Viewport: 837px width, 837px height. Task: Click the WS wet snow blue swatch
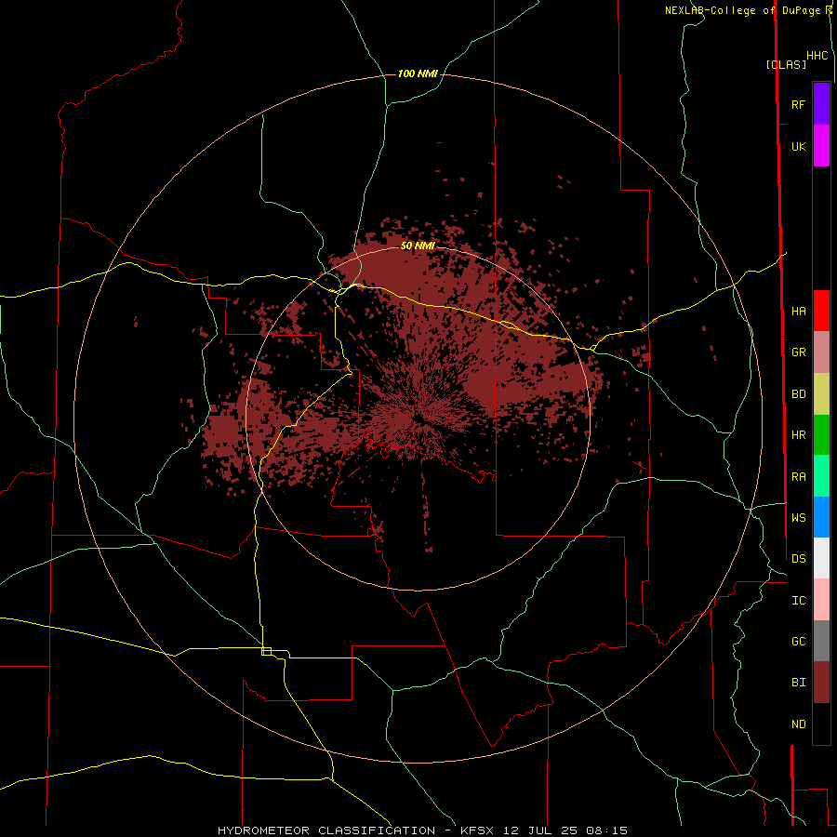tap(821, 517)
